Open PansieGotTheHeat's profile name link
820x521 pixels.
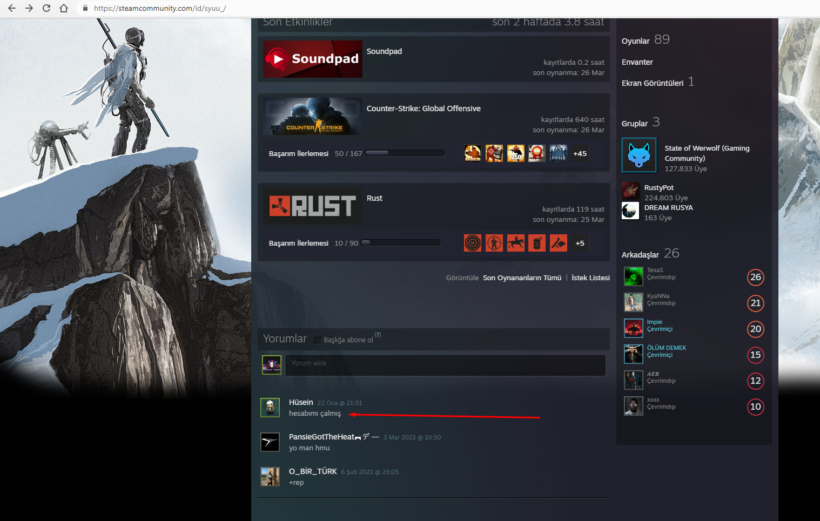334,437
